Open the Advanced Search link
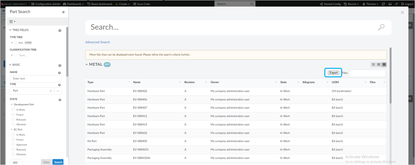The width and height of the screenshot is (415, 165). click(97, 42)
